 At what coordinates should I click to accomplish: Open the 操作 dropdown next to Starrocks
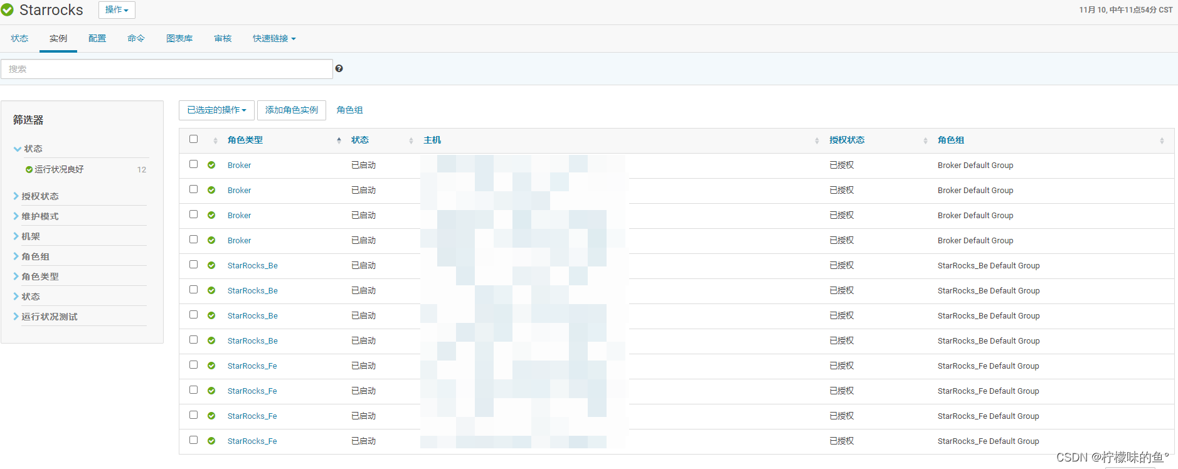[117, 10]
